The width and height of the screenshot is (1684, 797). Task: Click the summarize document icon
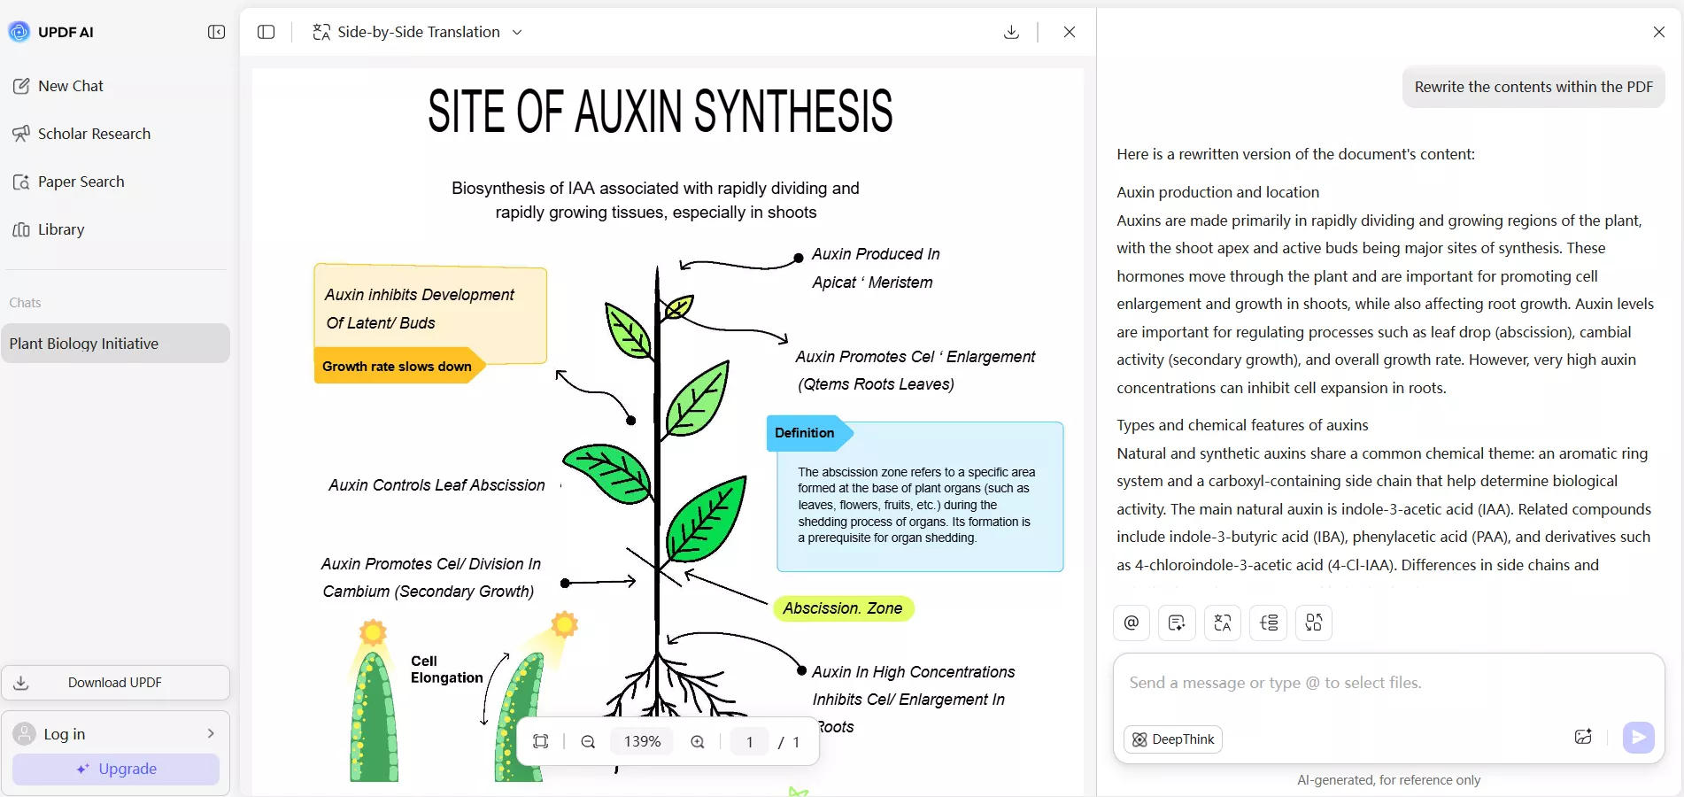(x=1177, y=623)
